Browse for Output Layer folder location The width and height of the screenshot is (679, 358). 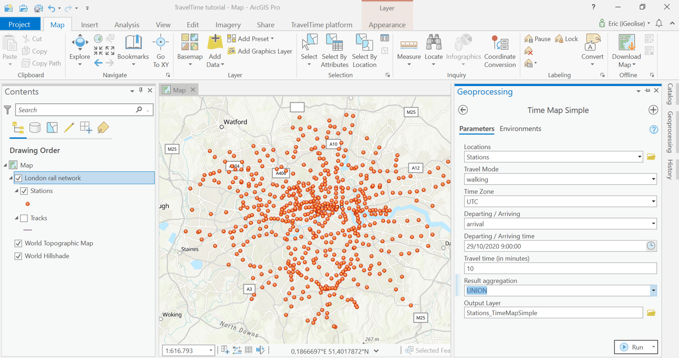[x=651, y=313]
